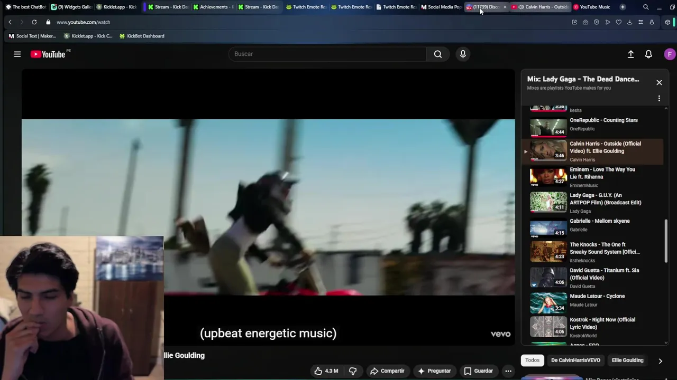Switch to The best ChatBot tab

click(x=25, y=7)
